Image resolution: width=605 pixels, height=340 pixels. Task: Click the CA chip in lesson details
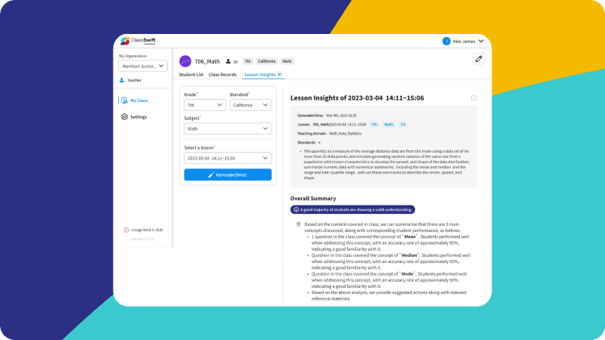403,125
